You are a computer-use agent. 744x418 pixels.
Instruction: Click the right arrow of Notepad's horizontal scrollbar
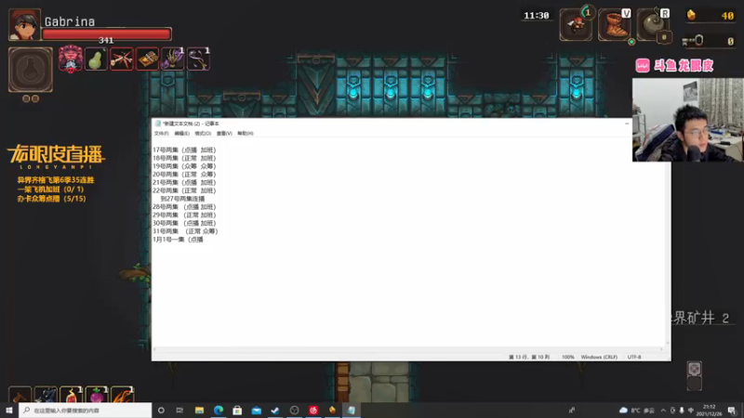(x=661, y=349)
